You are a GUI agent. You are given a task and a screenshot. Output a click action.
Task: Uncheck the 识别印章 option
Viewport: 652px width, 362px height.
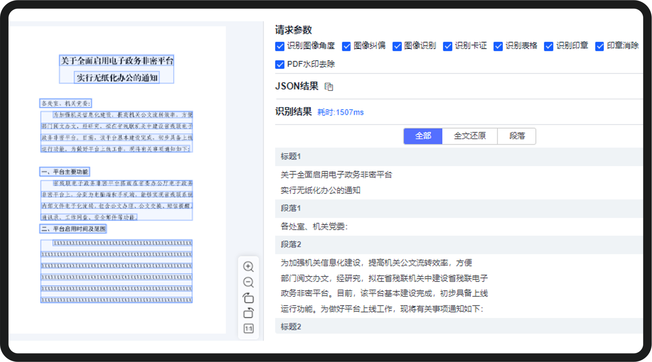point(549,46)
